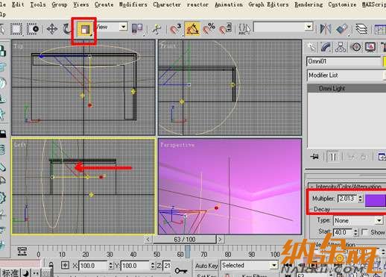Open the reference coordinate system View dropdown
Image resolution: width=386 pixels, height=277 pixels.
124,27
